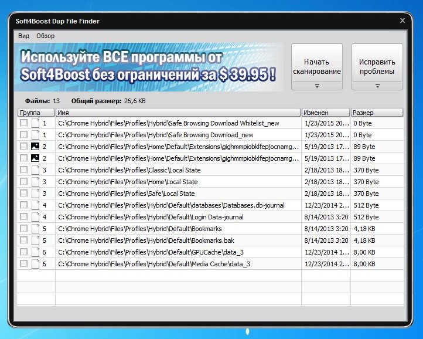The width and height of the screenshot is (423, 339).
Task: Click file icon for Databases.db-journal row
Action: coord(35,205)
